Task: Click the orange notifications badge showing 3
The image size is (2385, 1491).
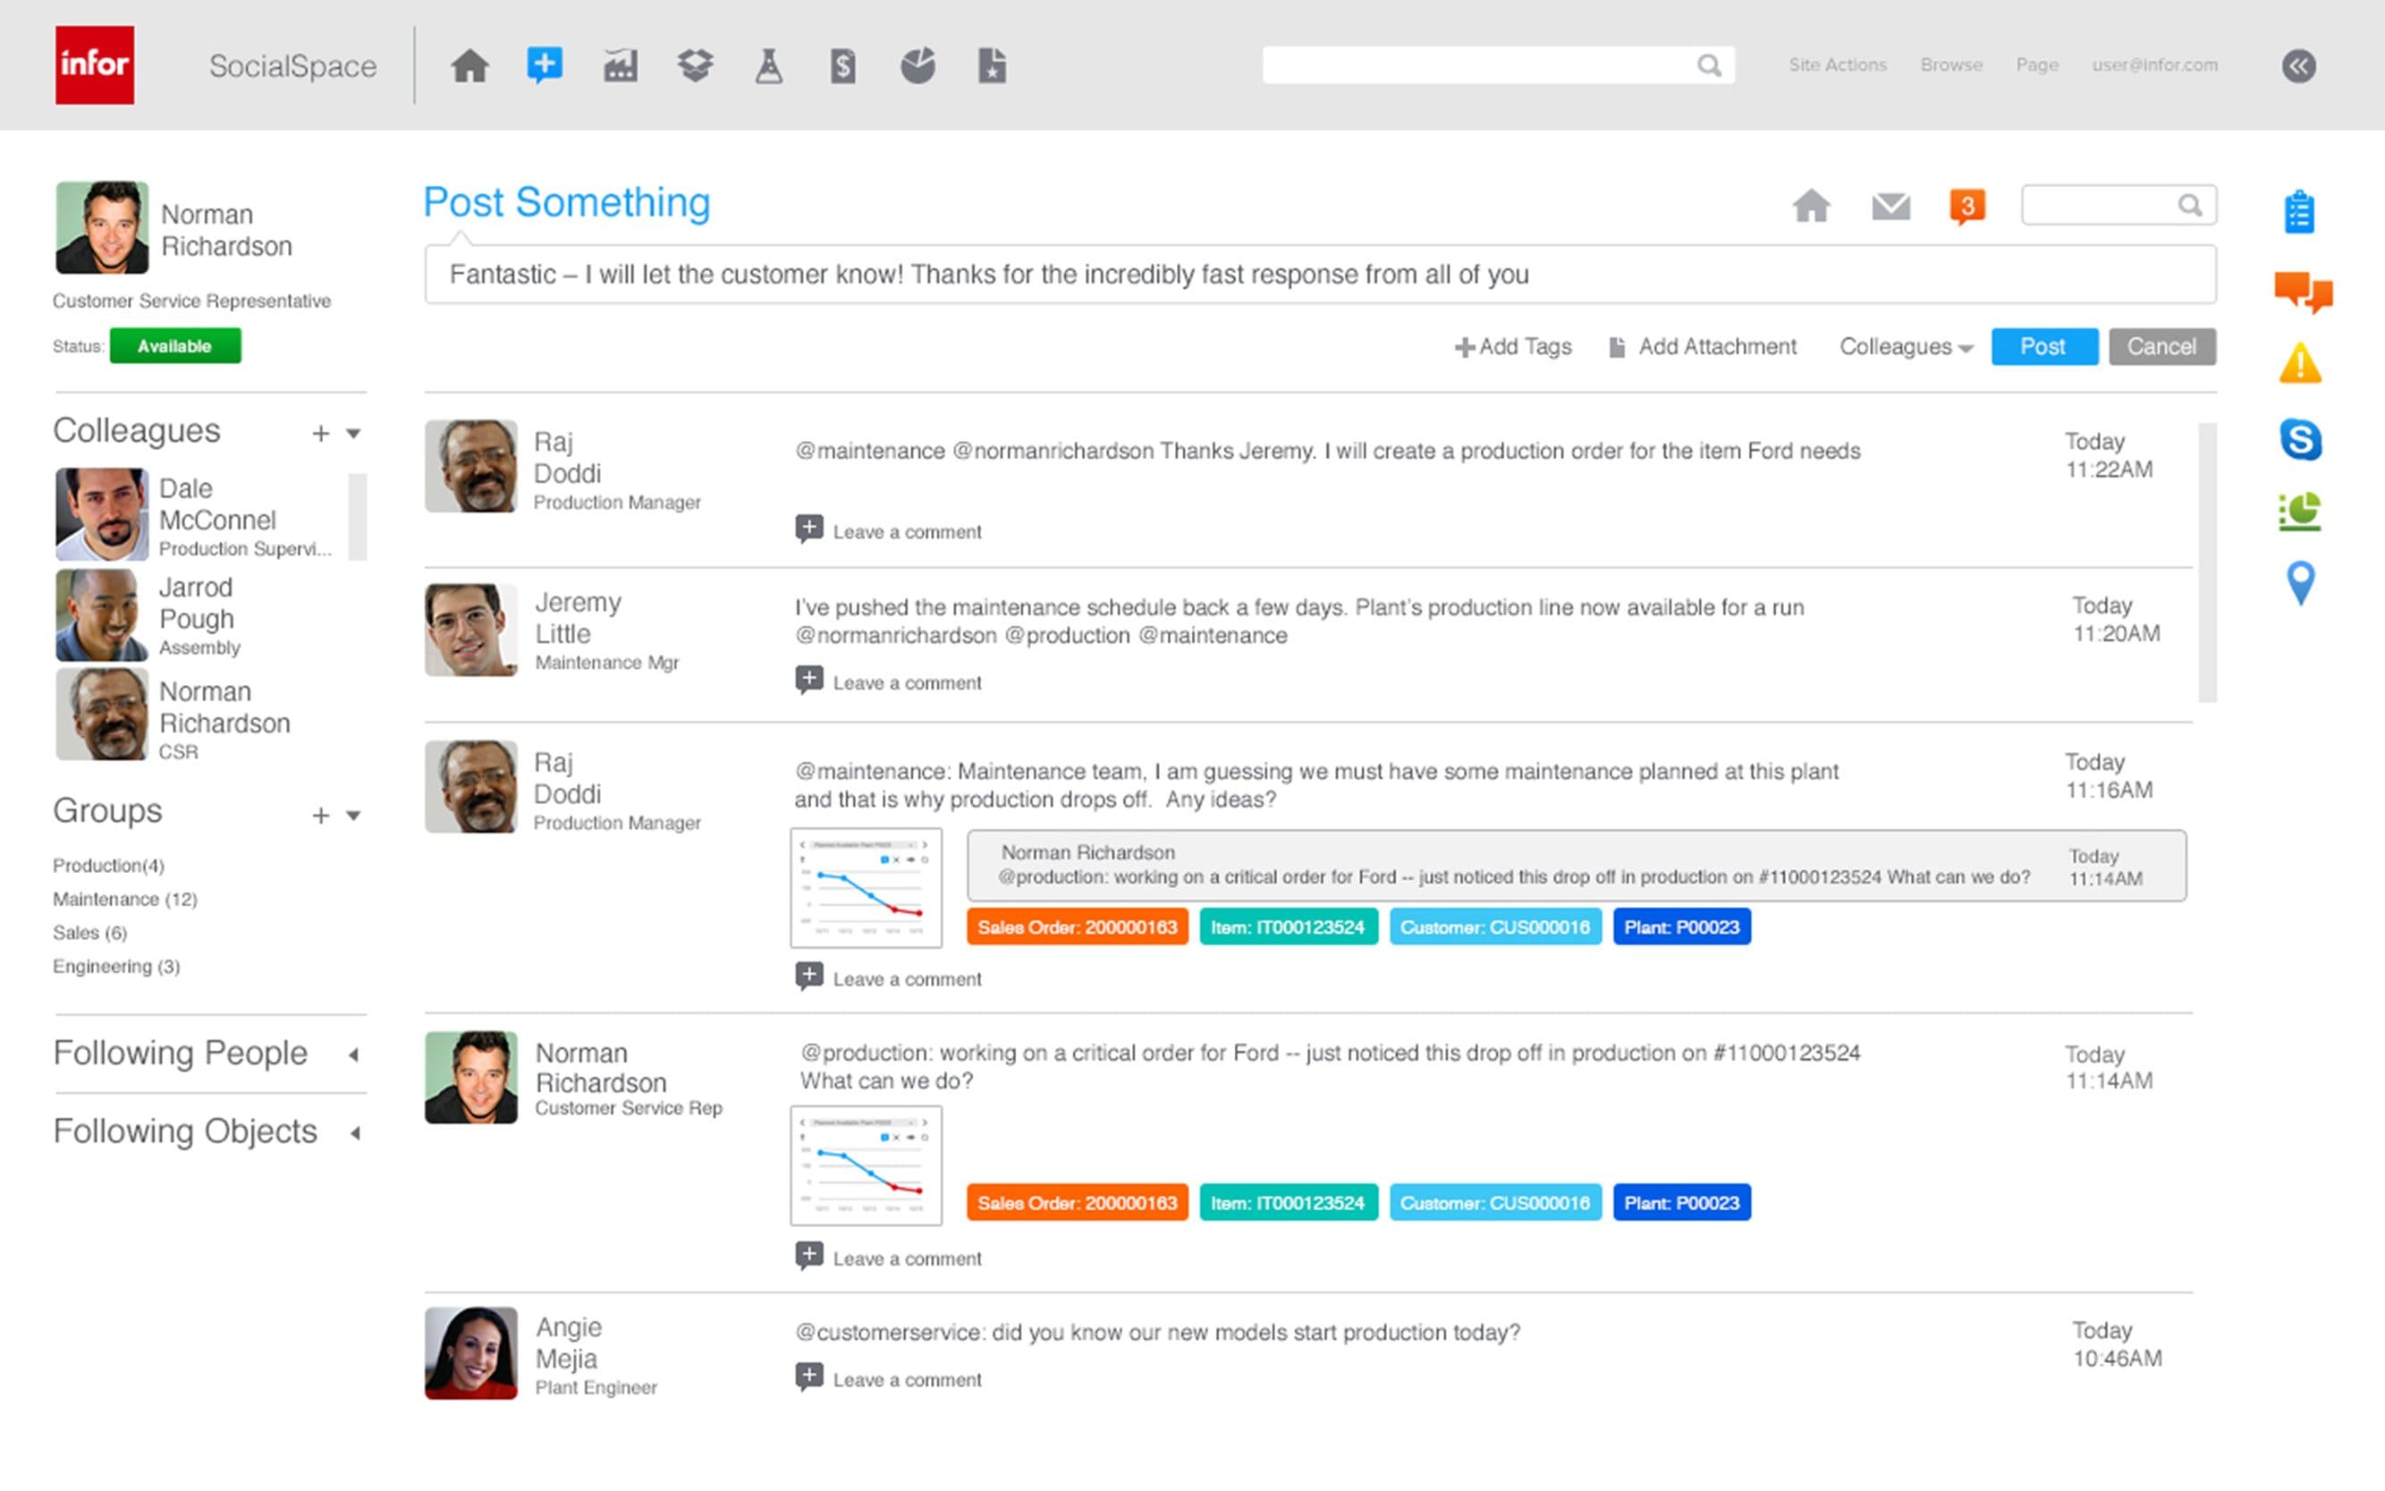Action: pos(1967,208)
